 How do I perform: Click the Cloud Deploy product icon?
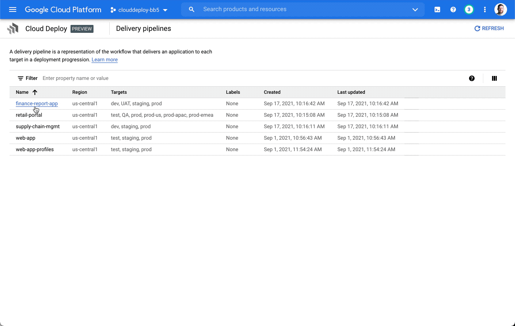(13, 28)
